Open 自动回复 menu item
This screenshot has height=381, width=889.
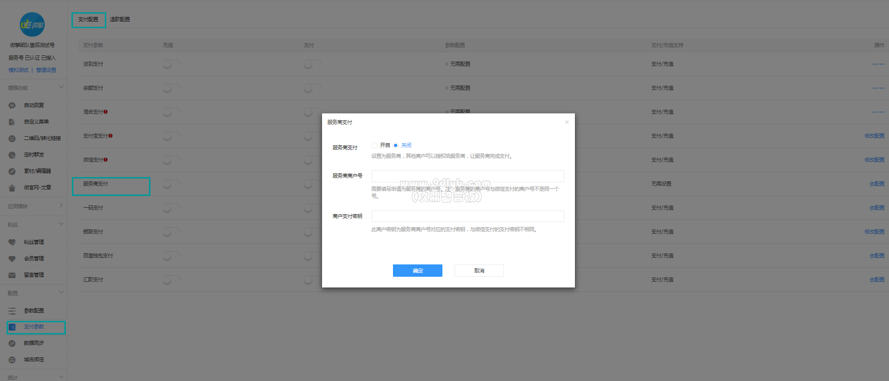coord(34,106)
